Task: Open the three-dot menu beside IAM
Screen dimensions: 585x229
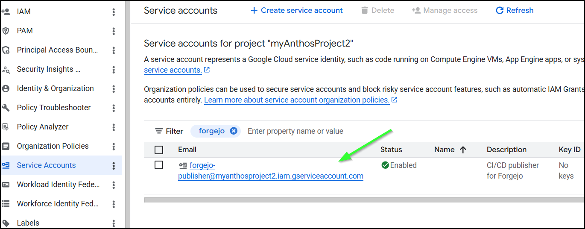Action: click(x=114, y=12)
